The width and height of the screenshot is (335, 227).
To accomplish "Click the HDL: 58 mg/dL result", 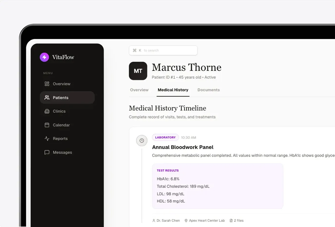I will pyautogui.click(x=171, y=201).
